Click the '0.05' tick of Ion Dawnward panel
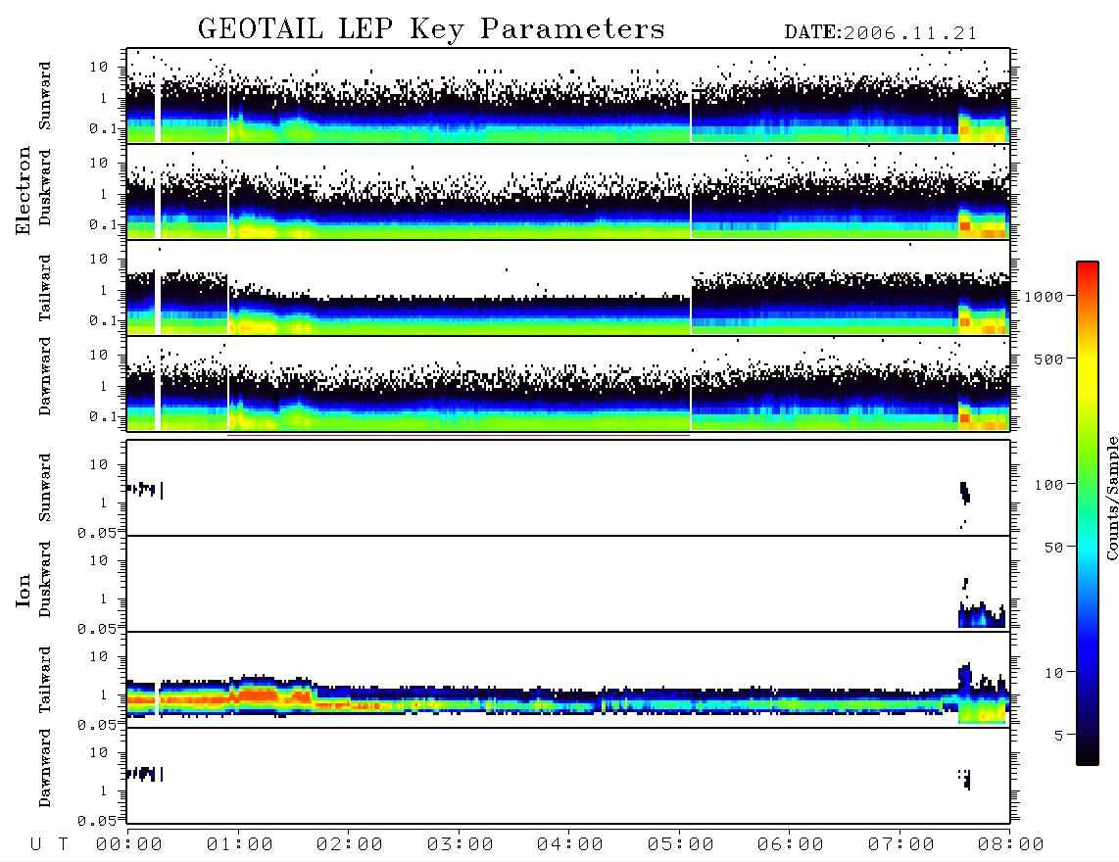The height and width of the screenshot is (862, 1119). (x=97, y=821)
